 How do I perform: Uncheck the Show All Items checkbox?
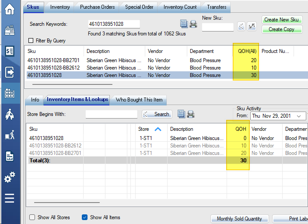85,217
